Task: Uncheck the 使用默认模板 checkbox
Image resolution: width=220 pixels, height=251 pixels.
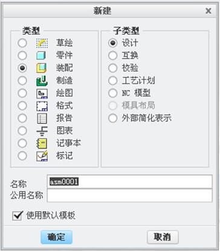Action: 17,216
